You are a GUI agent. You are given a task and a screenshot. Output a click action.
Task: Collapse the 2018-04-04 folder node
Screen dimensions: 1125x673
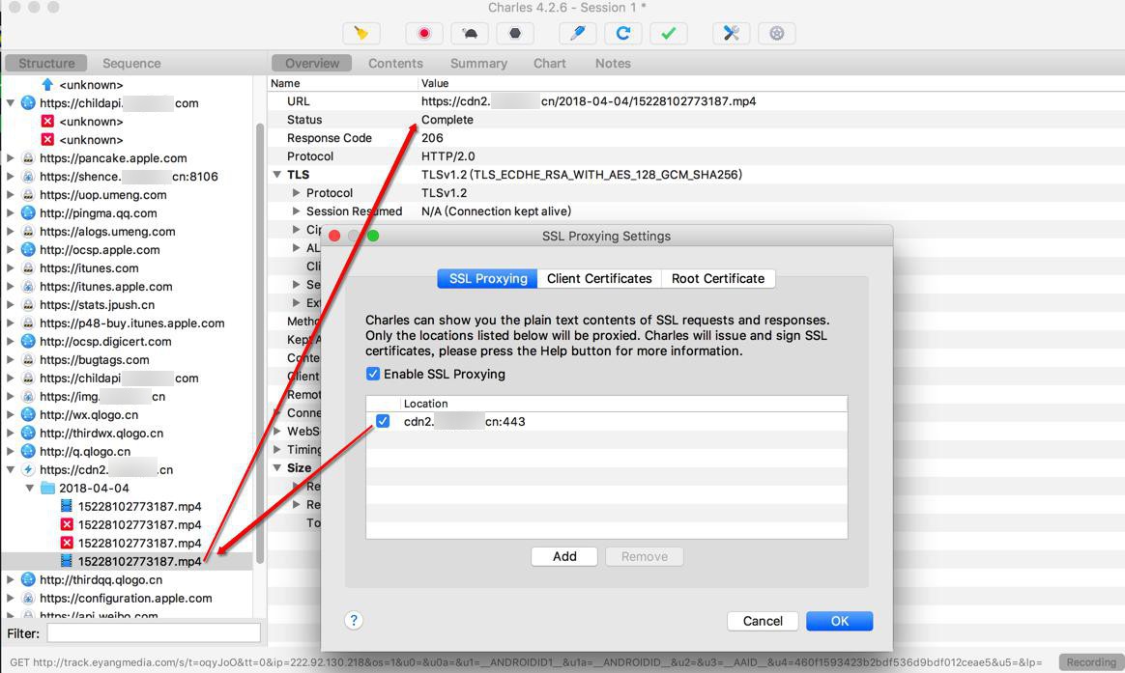click(30, 488)
